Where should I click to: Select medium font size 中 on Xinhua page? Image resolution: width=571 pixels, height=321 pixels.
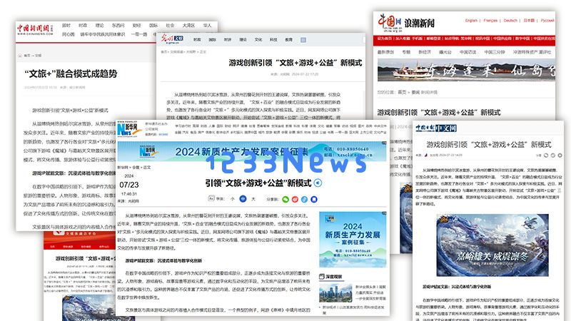[x=243, y=199]
